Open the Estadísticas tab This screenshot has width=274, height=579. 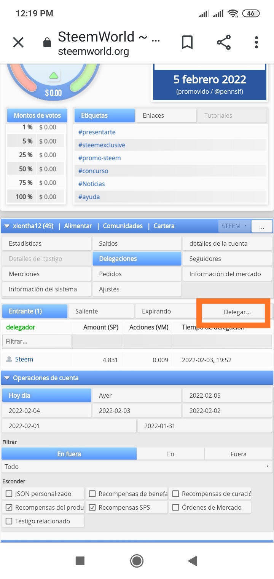tap(46, 243)
